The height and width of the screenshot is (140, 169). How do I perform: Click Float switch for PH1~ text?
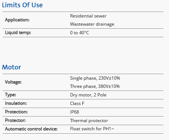point(92,129)
